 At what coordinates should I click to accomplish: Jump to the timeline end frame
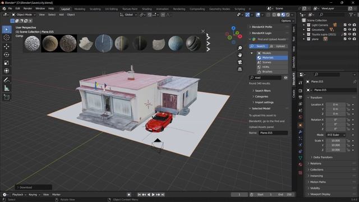coord(163,195)
